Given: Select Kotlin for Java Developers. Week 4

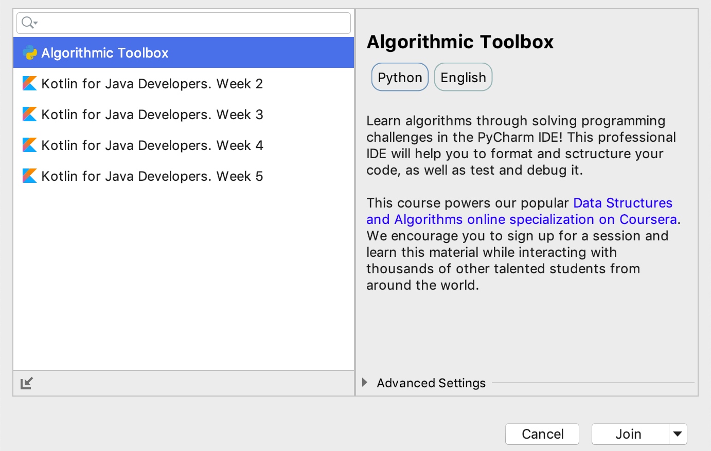Looking at the screenshot, I should pos(184,145).
